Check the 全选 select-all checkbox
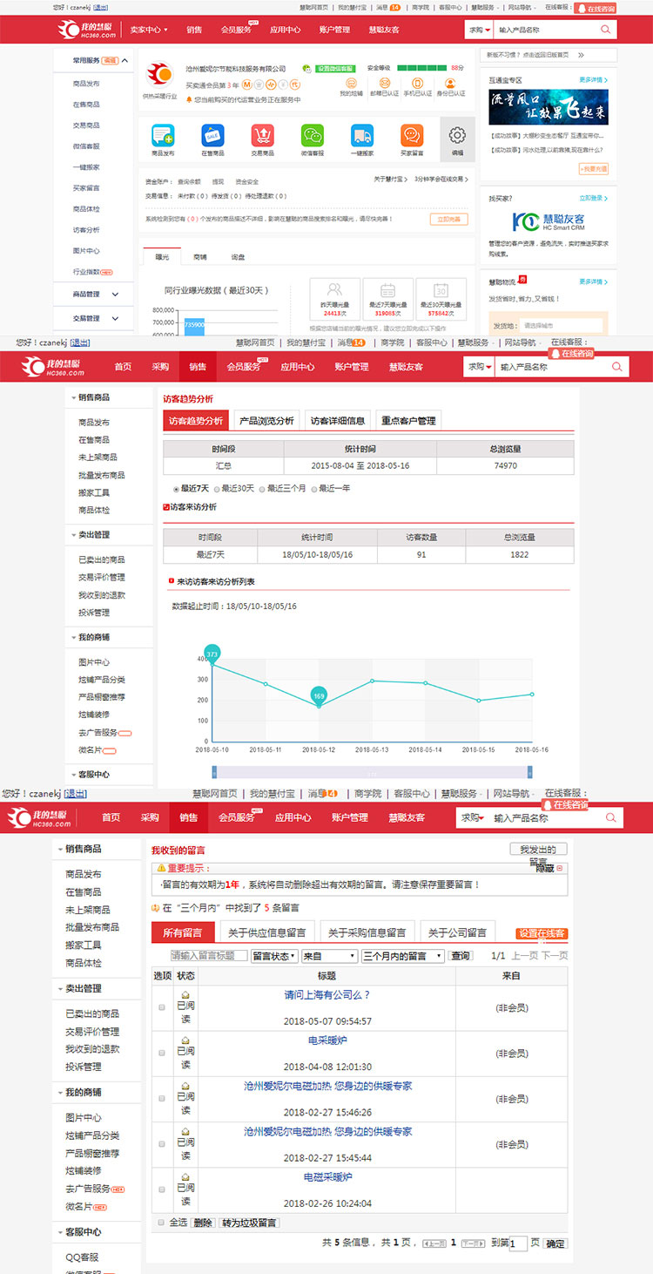 tap(161, 1223)
